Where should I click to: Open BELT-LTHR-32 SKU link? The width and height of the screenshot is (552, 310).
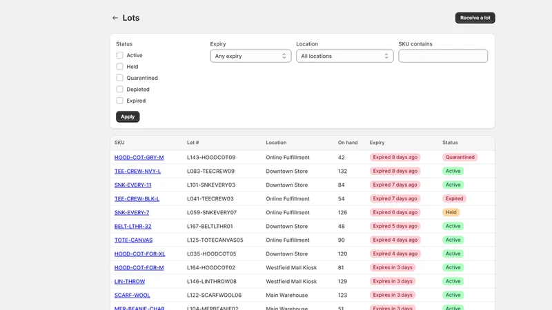[x=132, y=227]
